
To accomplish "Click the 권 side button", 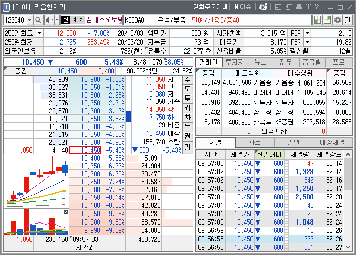I will 187,136.
